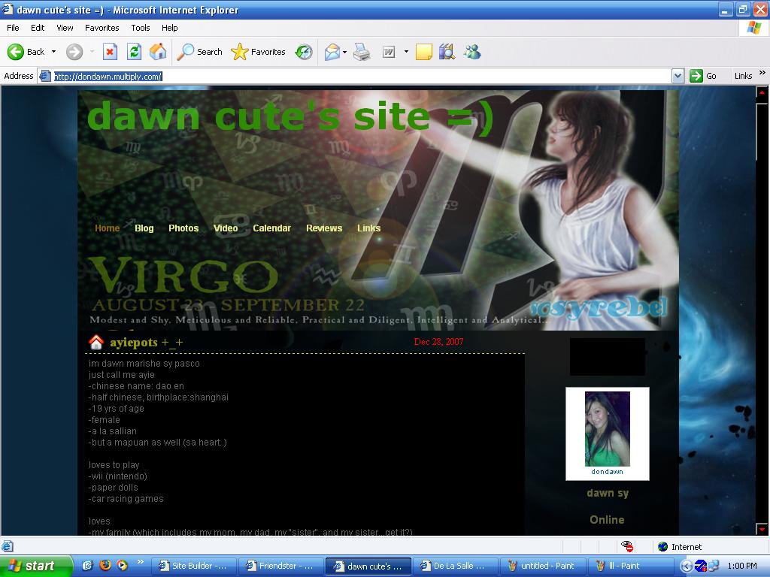
Task: Click the Mail envelope icon
Action: point(332,52)
